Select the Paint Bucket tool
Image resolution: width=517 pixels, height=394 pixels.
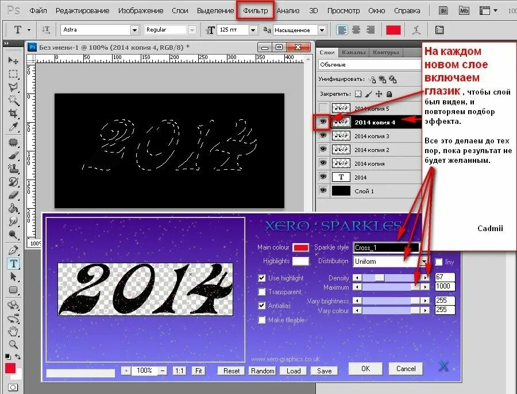13,208
